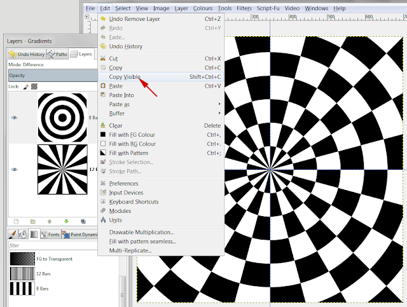Select Copy Visible in the Edit menu
This screenshot has height=307, width=407.
161,77
